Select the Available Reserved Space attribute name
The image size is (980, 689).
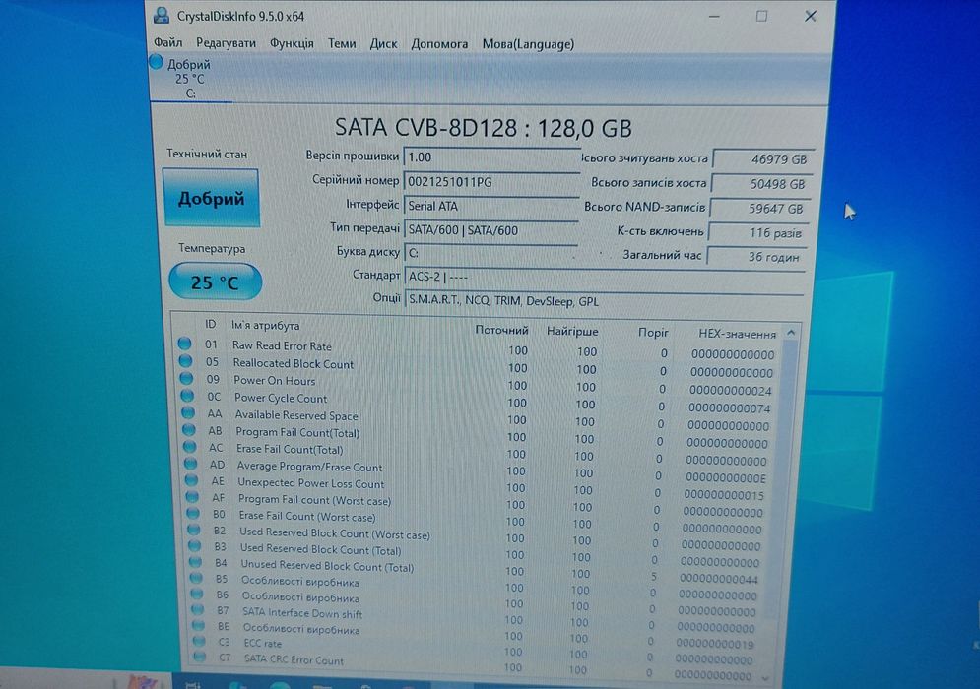point(296,415)
